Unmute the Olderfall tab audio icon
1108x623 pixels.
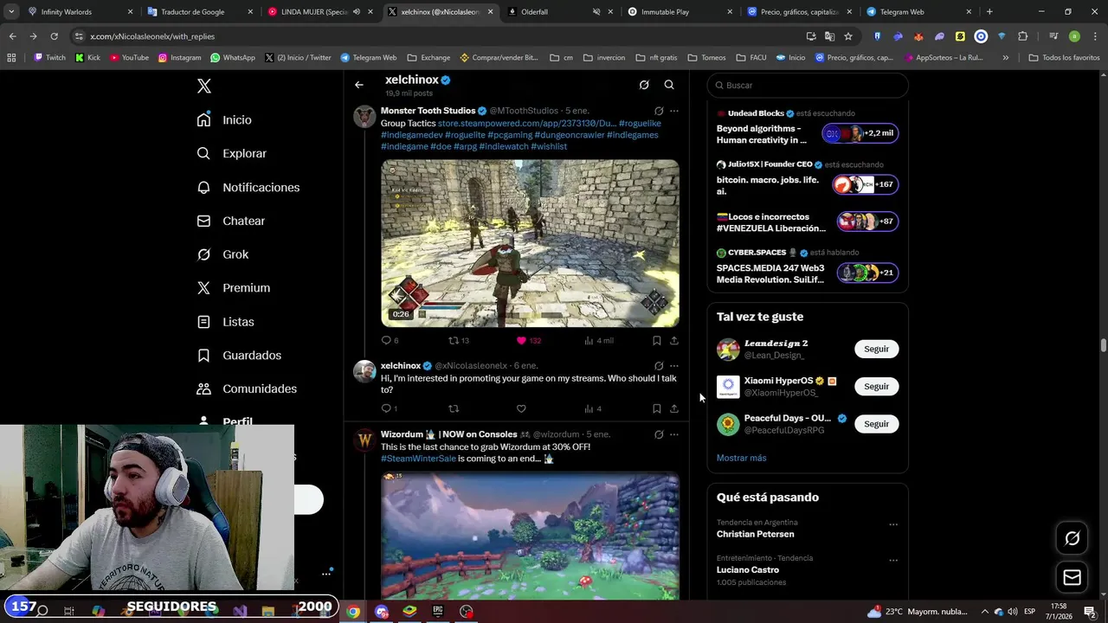coord(596,12)
